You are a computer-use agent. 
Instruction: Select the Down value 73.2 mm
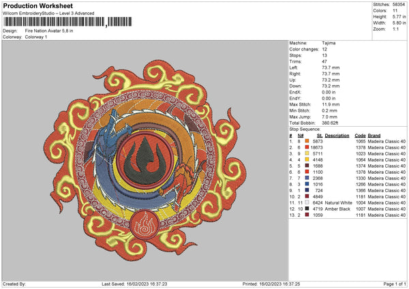[x=331, y=86]
